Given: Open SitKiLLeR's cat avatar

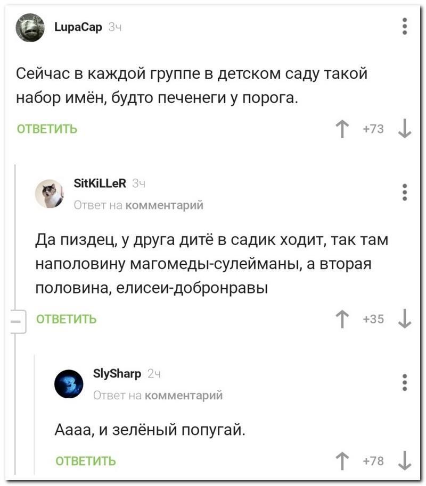Looking at the screenshot, I should (x=49, y=193).
